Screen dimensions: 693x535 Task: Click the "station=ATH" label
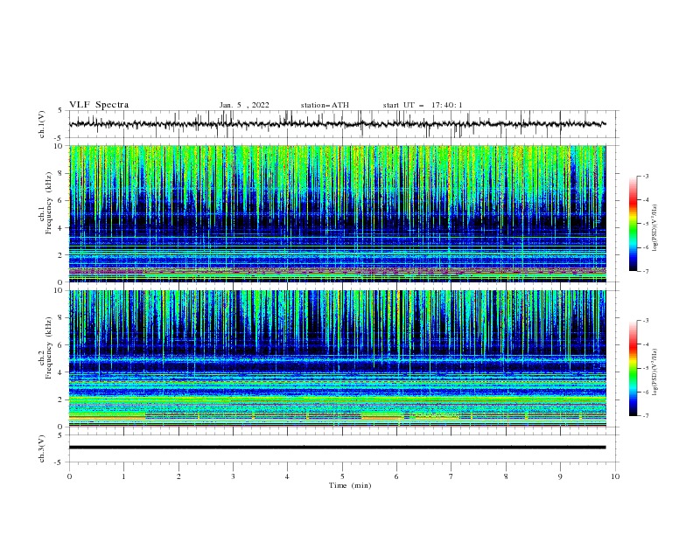325,105
